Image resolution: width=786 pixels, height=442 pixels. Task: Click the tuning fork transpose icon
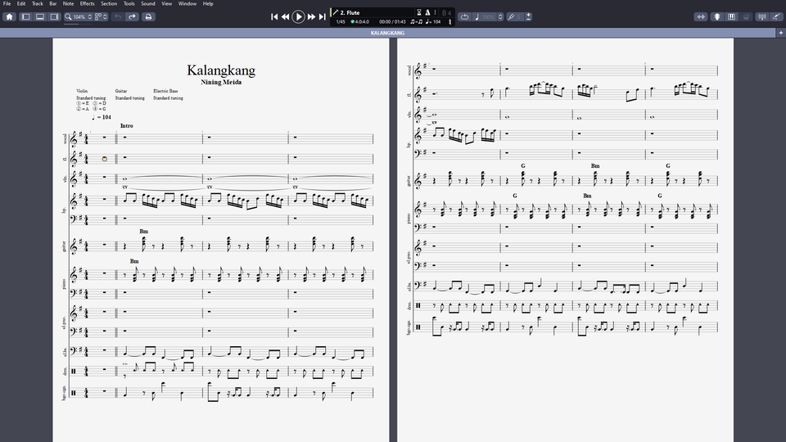pyautogui.click(x=511, y=16)
